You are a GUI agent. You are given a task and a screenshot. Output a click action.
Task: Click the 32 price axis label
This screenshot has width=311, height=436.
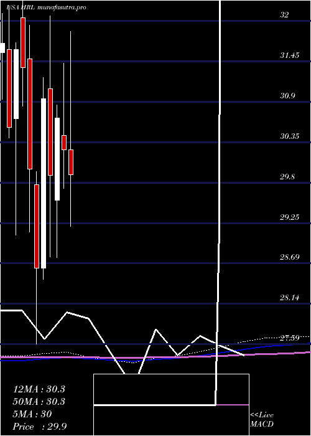click(284, 15)
